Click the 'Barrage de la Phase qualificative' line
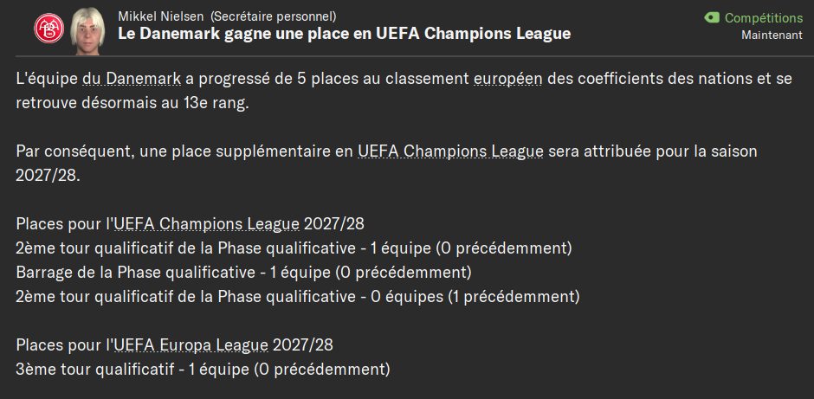Image resolution: width=814 pixels, height=399 pixels. pyautogui.click(x=243, y=273)
